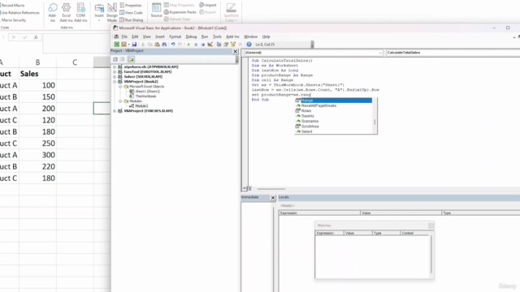520x292 pixels.
Task: Click the formula bar cancel X icon
Action: pos(14,37)
